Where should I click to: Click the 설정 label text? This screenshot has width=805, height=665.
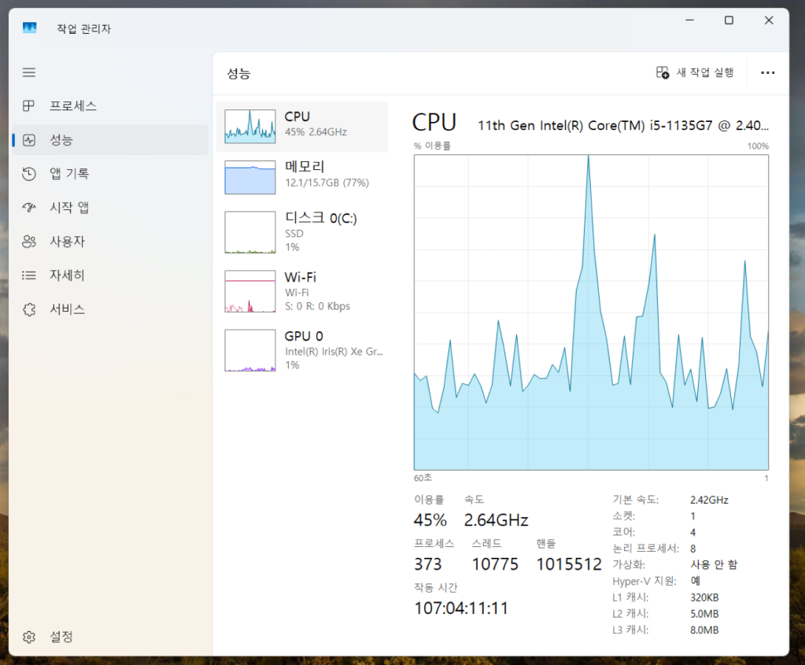pyautogui.click(x=61, y=637)
